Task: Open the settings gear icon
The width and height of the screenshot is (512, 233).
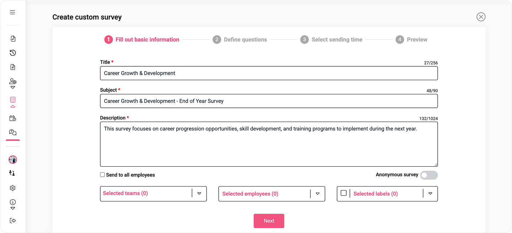Action: (x=13, y=188)
